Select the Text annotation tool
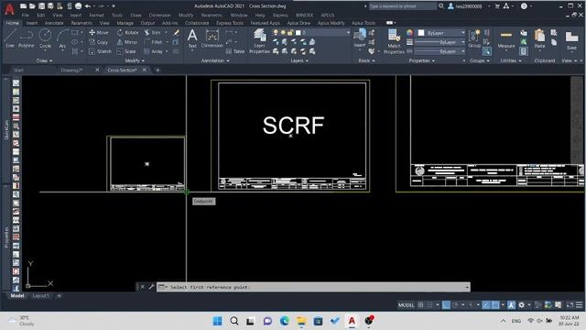Image resolution: width=586 pixels, height=330 pixels. [x=192, y=38]
